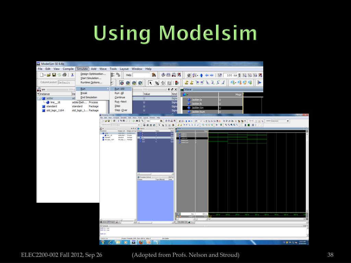Viewport: 351px width, 263px height.
Task: Click the expand-time blue arrow icon at toolbar end
Action: [x=259, y=83]
